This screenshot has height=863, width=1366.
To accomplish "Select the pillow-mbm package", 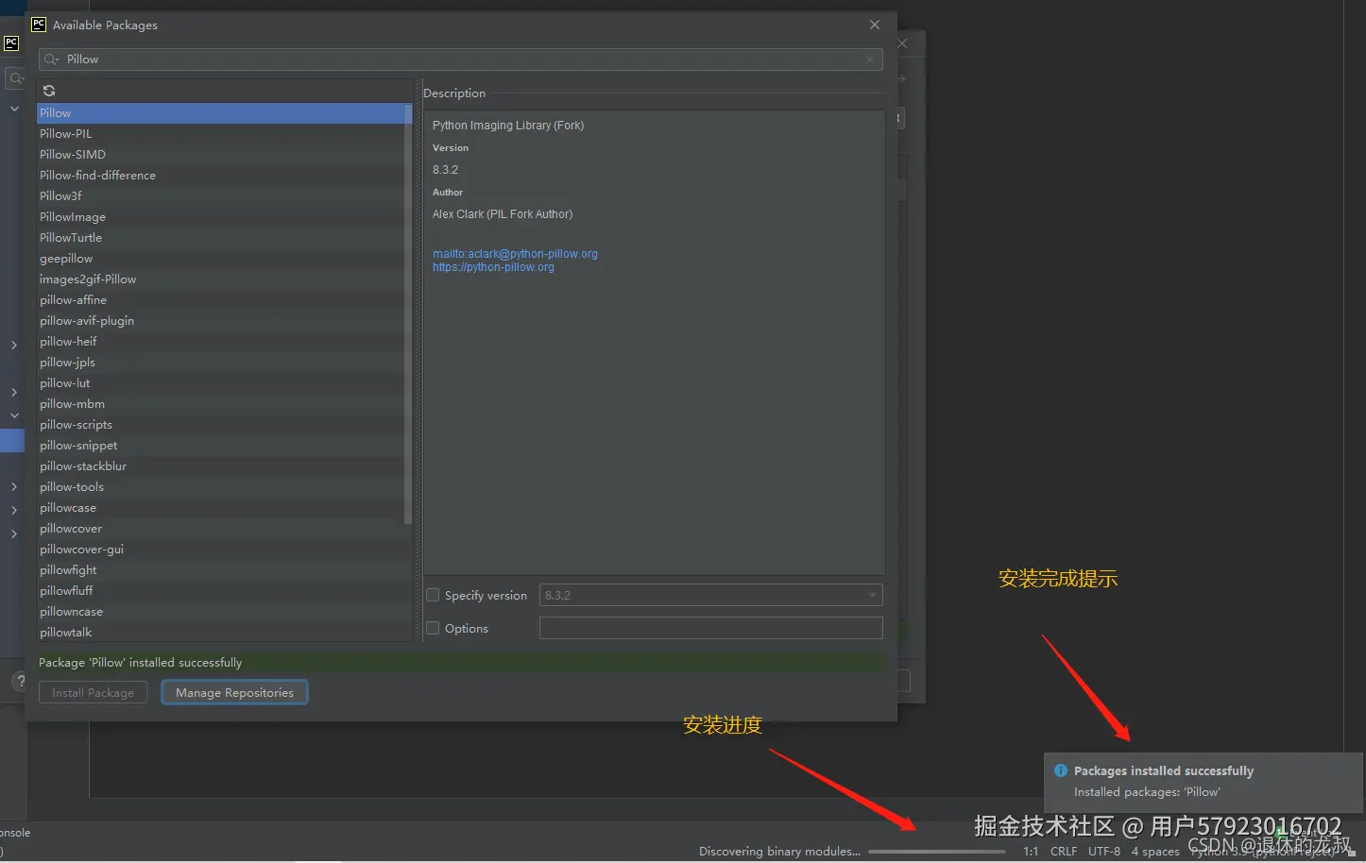I will coord(221,404).
